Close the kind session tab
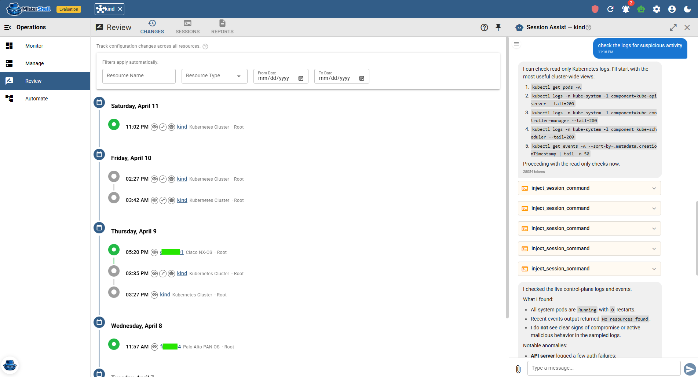The width and height of the screenshot is (698, 377). (x=120, y=9)
